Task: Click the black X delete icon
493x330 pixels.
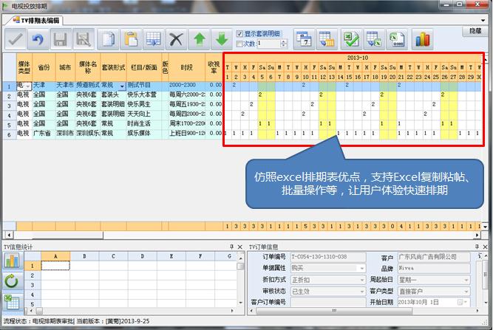Action: tap(176, 39)
